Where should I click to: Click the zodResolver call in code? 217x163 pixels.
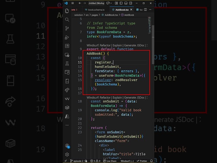[126, 80]
